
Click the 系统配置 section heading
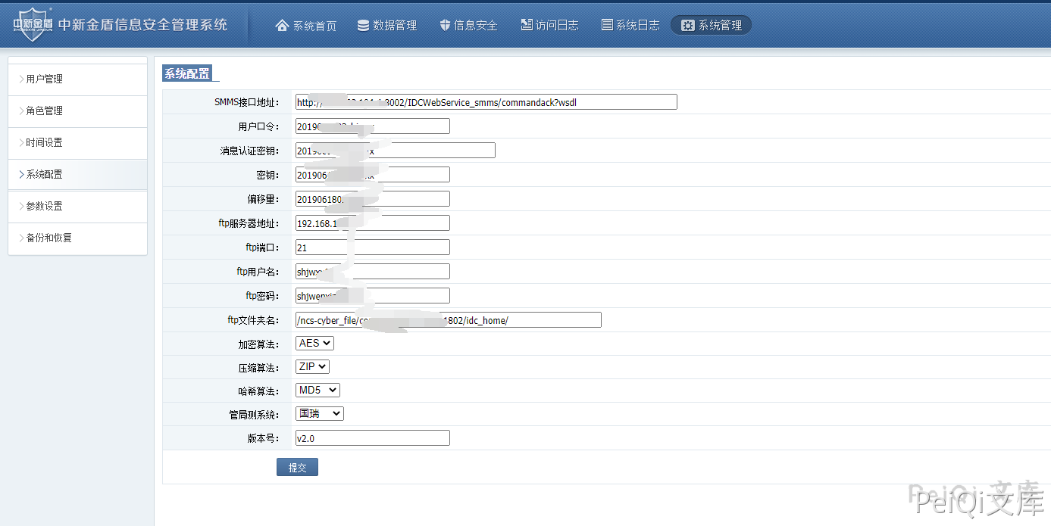[x=187, y=73]
